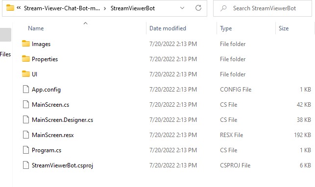Toggle sort direction arrow above Name column

[85, 23]
